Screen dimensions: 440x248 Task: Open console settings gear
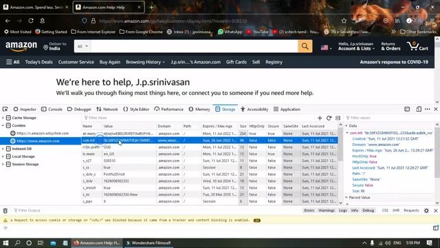tap(426, 211)
